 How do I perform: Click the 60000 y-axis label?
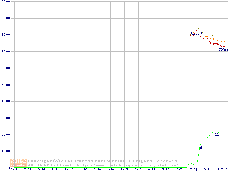tap(6, 68)
